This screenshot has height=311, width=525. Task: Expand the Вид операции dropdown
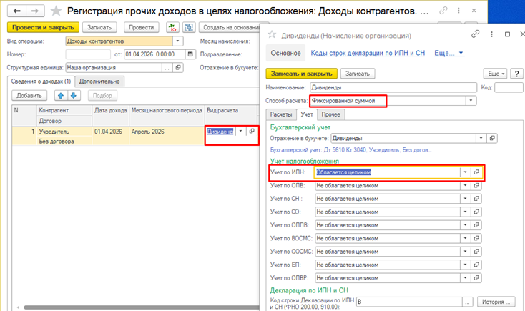click(x=178, y=41)
